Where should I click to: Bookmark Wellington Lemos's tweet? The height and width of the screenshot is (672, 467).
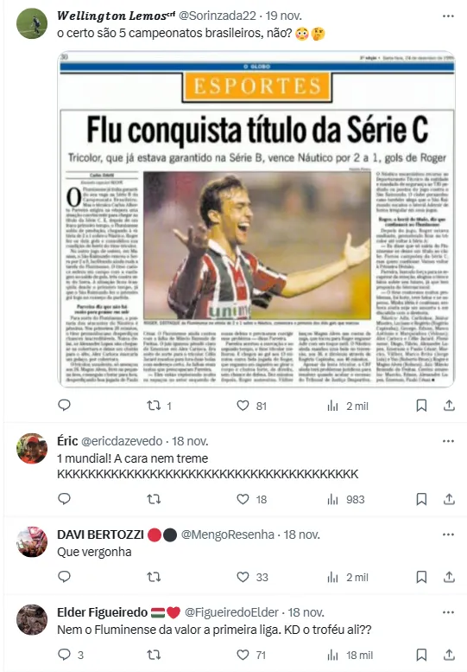click(x=421, y=406)
